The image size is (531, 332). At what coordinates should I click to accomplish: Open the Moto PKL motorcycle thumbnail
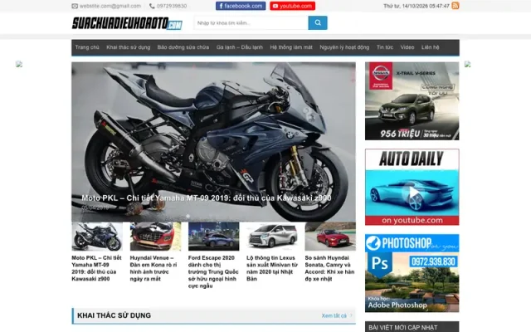click(97, 237)
